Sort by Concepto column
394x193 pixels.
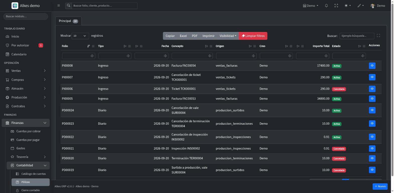(206, 46)
